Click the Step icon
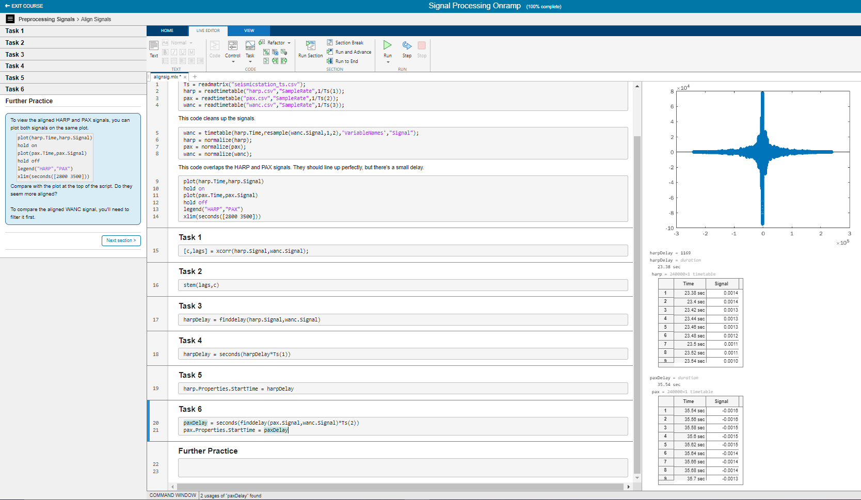Viewport: 861px width, 500px height. tap(407, 46)
